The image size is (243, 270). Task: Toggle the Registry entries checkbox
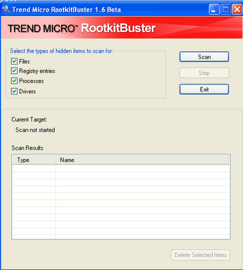pos(14,71)
